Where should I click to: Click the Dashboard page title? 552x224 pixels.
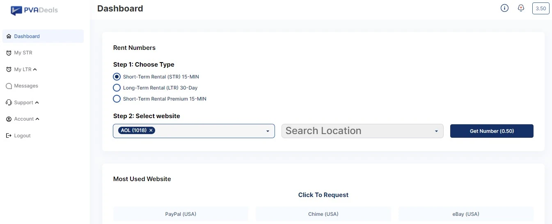click(120, 9)
